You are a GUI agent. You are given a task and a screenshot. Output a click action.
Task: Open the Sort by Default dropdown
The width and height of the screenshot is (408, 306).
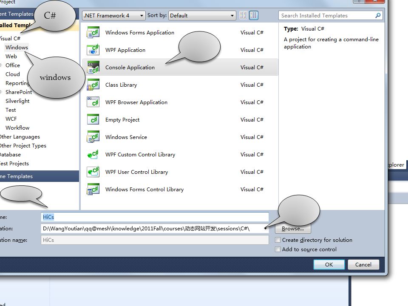click(x=202, y=15)
